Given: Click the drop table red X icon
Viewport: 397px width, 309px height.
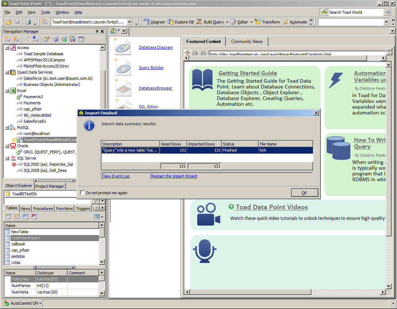Looking at the screenshot, I should tap(34, 217).
